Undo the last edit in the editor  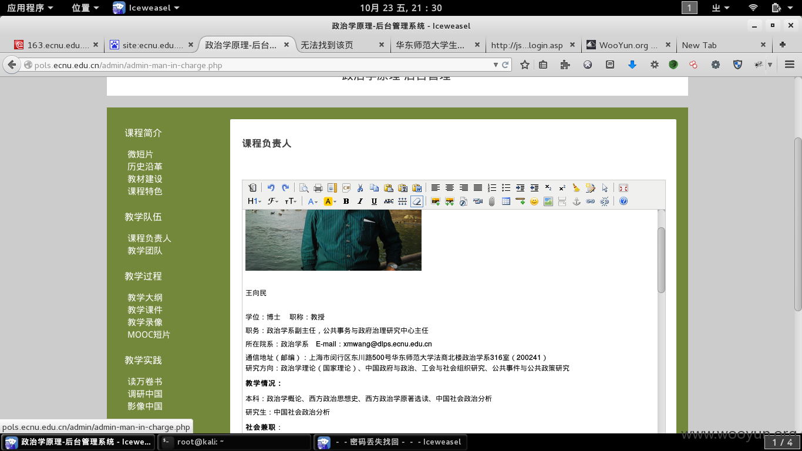coord(271,188)
